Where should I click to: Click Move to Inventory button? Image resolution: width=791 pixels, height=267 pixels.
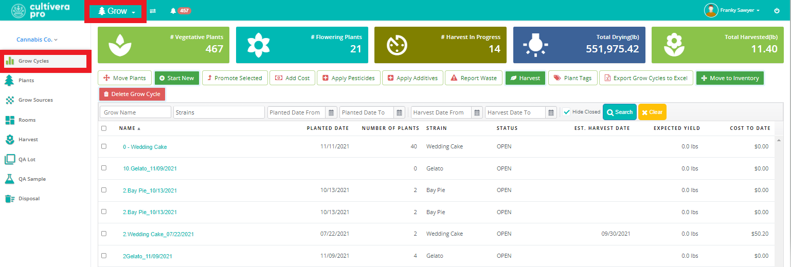tap(730, 78)
